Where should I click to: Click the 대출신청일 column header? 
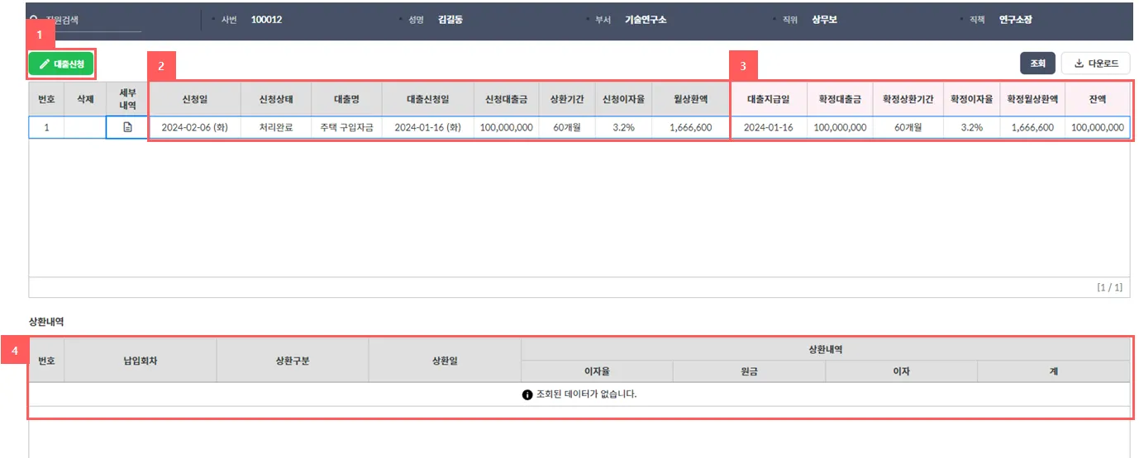click(428, 99)
